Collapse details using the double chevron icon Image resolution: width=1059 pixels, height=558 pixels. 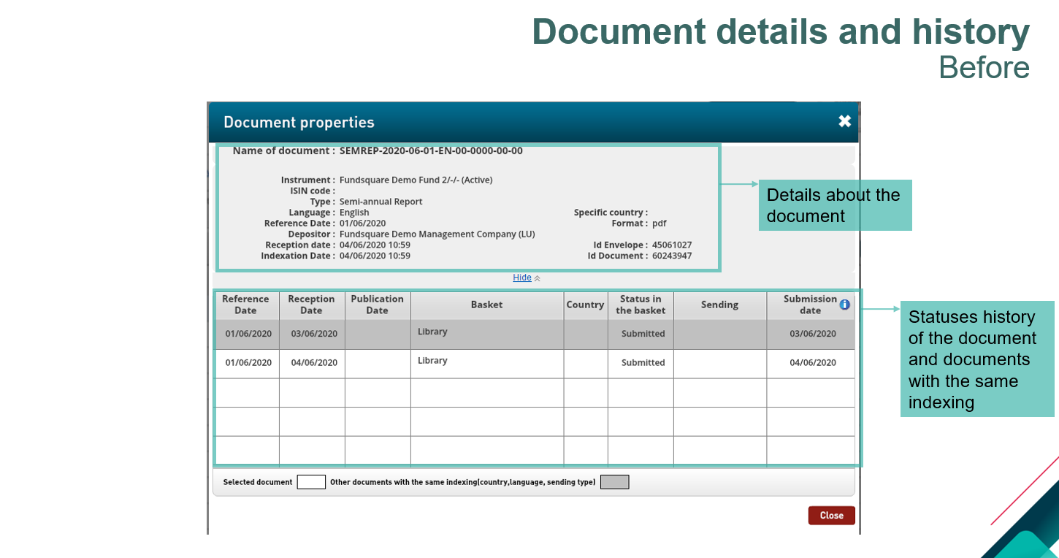tap(538, 278)
